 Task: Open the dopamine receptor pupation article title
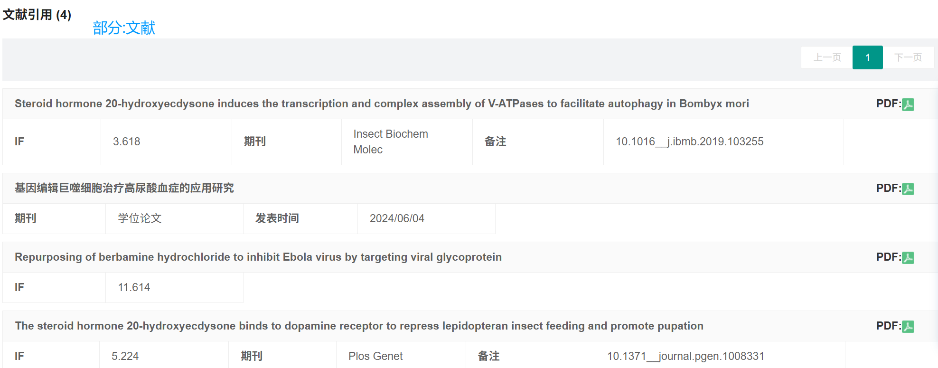(359, 326)
